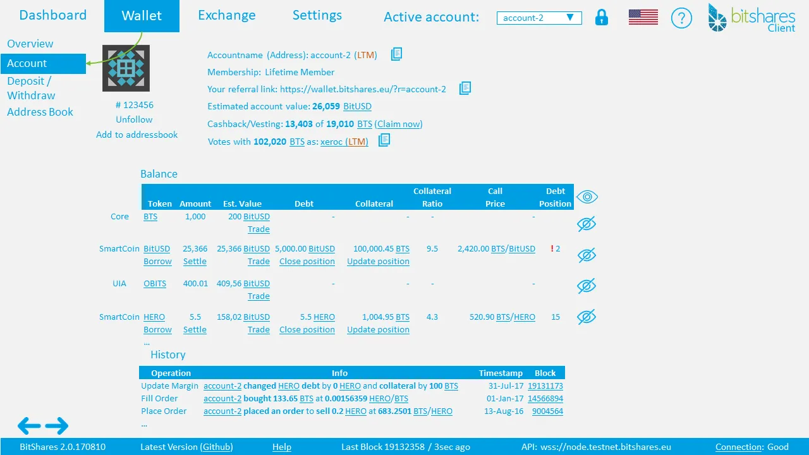809x455 pixels.
Task: Click the HERO token link in Balance
Action: pyautogui.click(x=154, y=317)
